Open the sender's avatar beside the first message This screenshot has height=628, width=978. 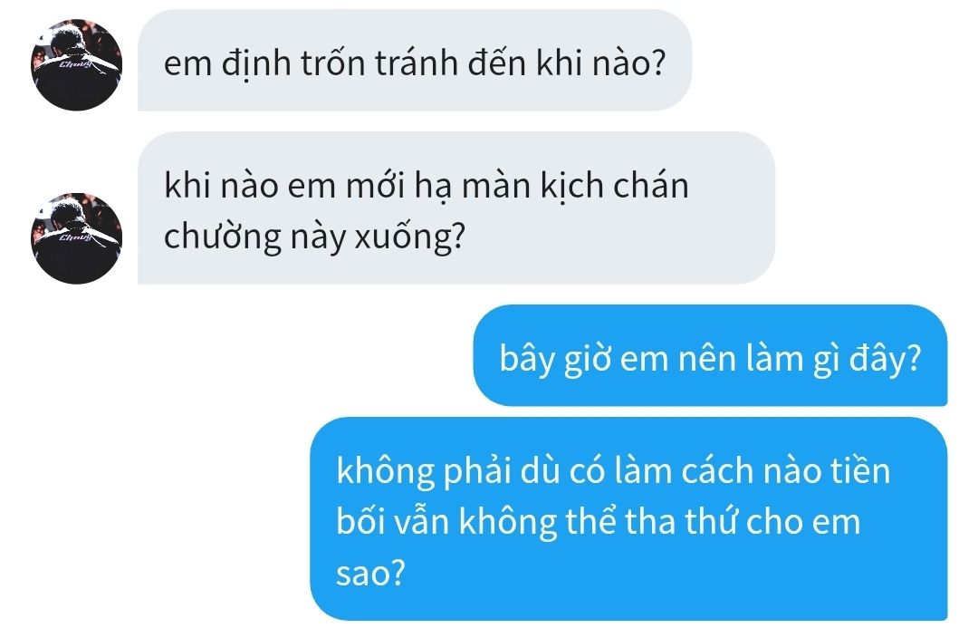(77, 65)
